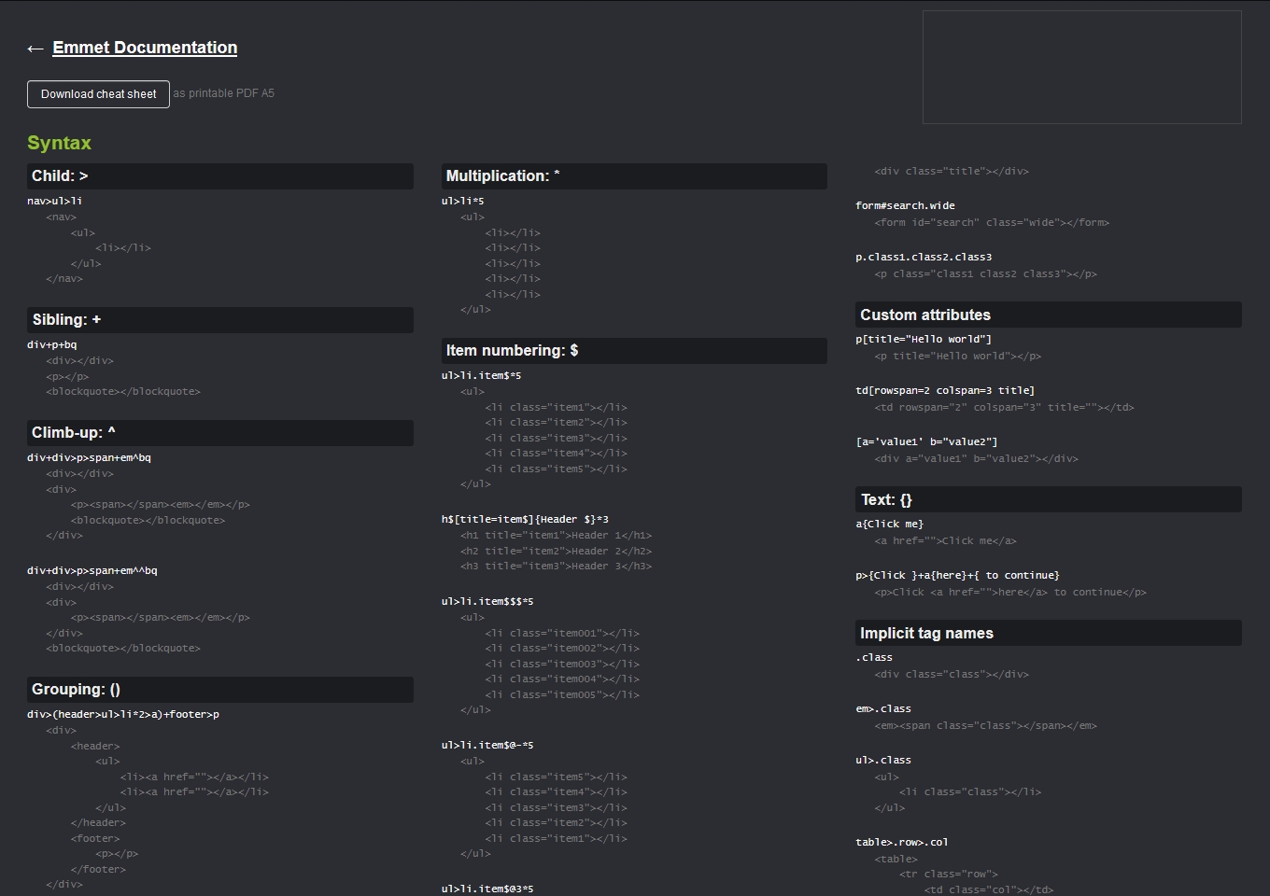This screenshot has height=896, width=1270.
Task: Click the <blockquote></blockquote> output under div+p+bq
Action: tap(123, 391)
